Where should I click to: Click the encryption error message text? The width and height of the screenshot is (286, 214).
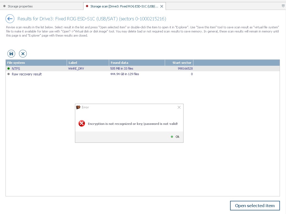[133, 124]
